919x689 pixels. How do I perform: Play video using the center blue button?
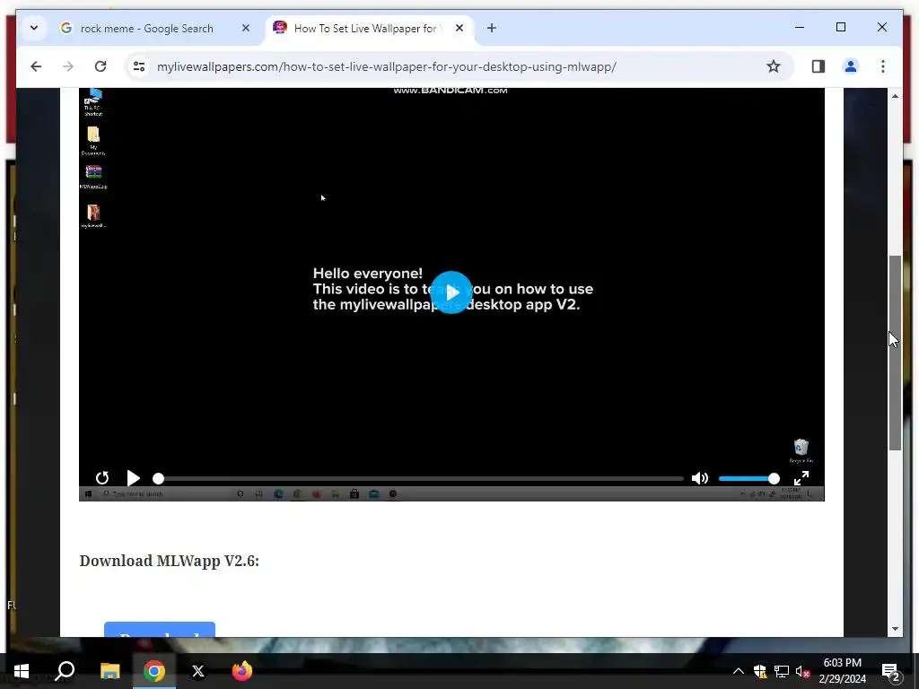451,292
